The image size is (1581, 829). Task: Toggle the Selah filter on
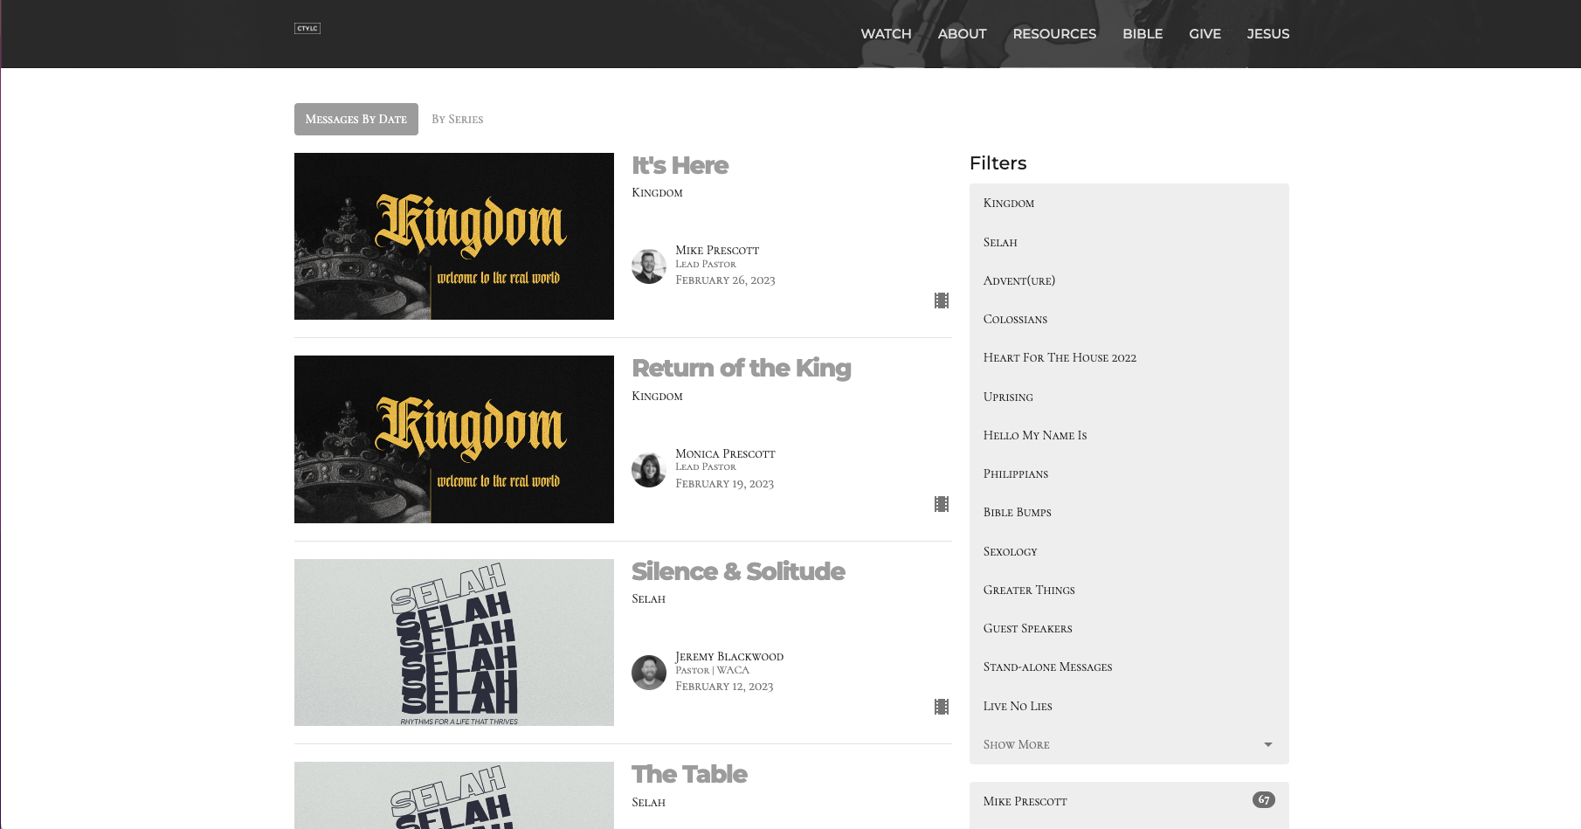pos(1000,242)
